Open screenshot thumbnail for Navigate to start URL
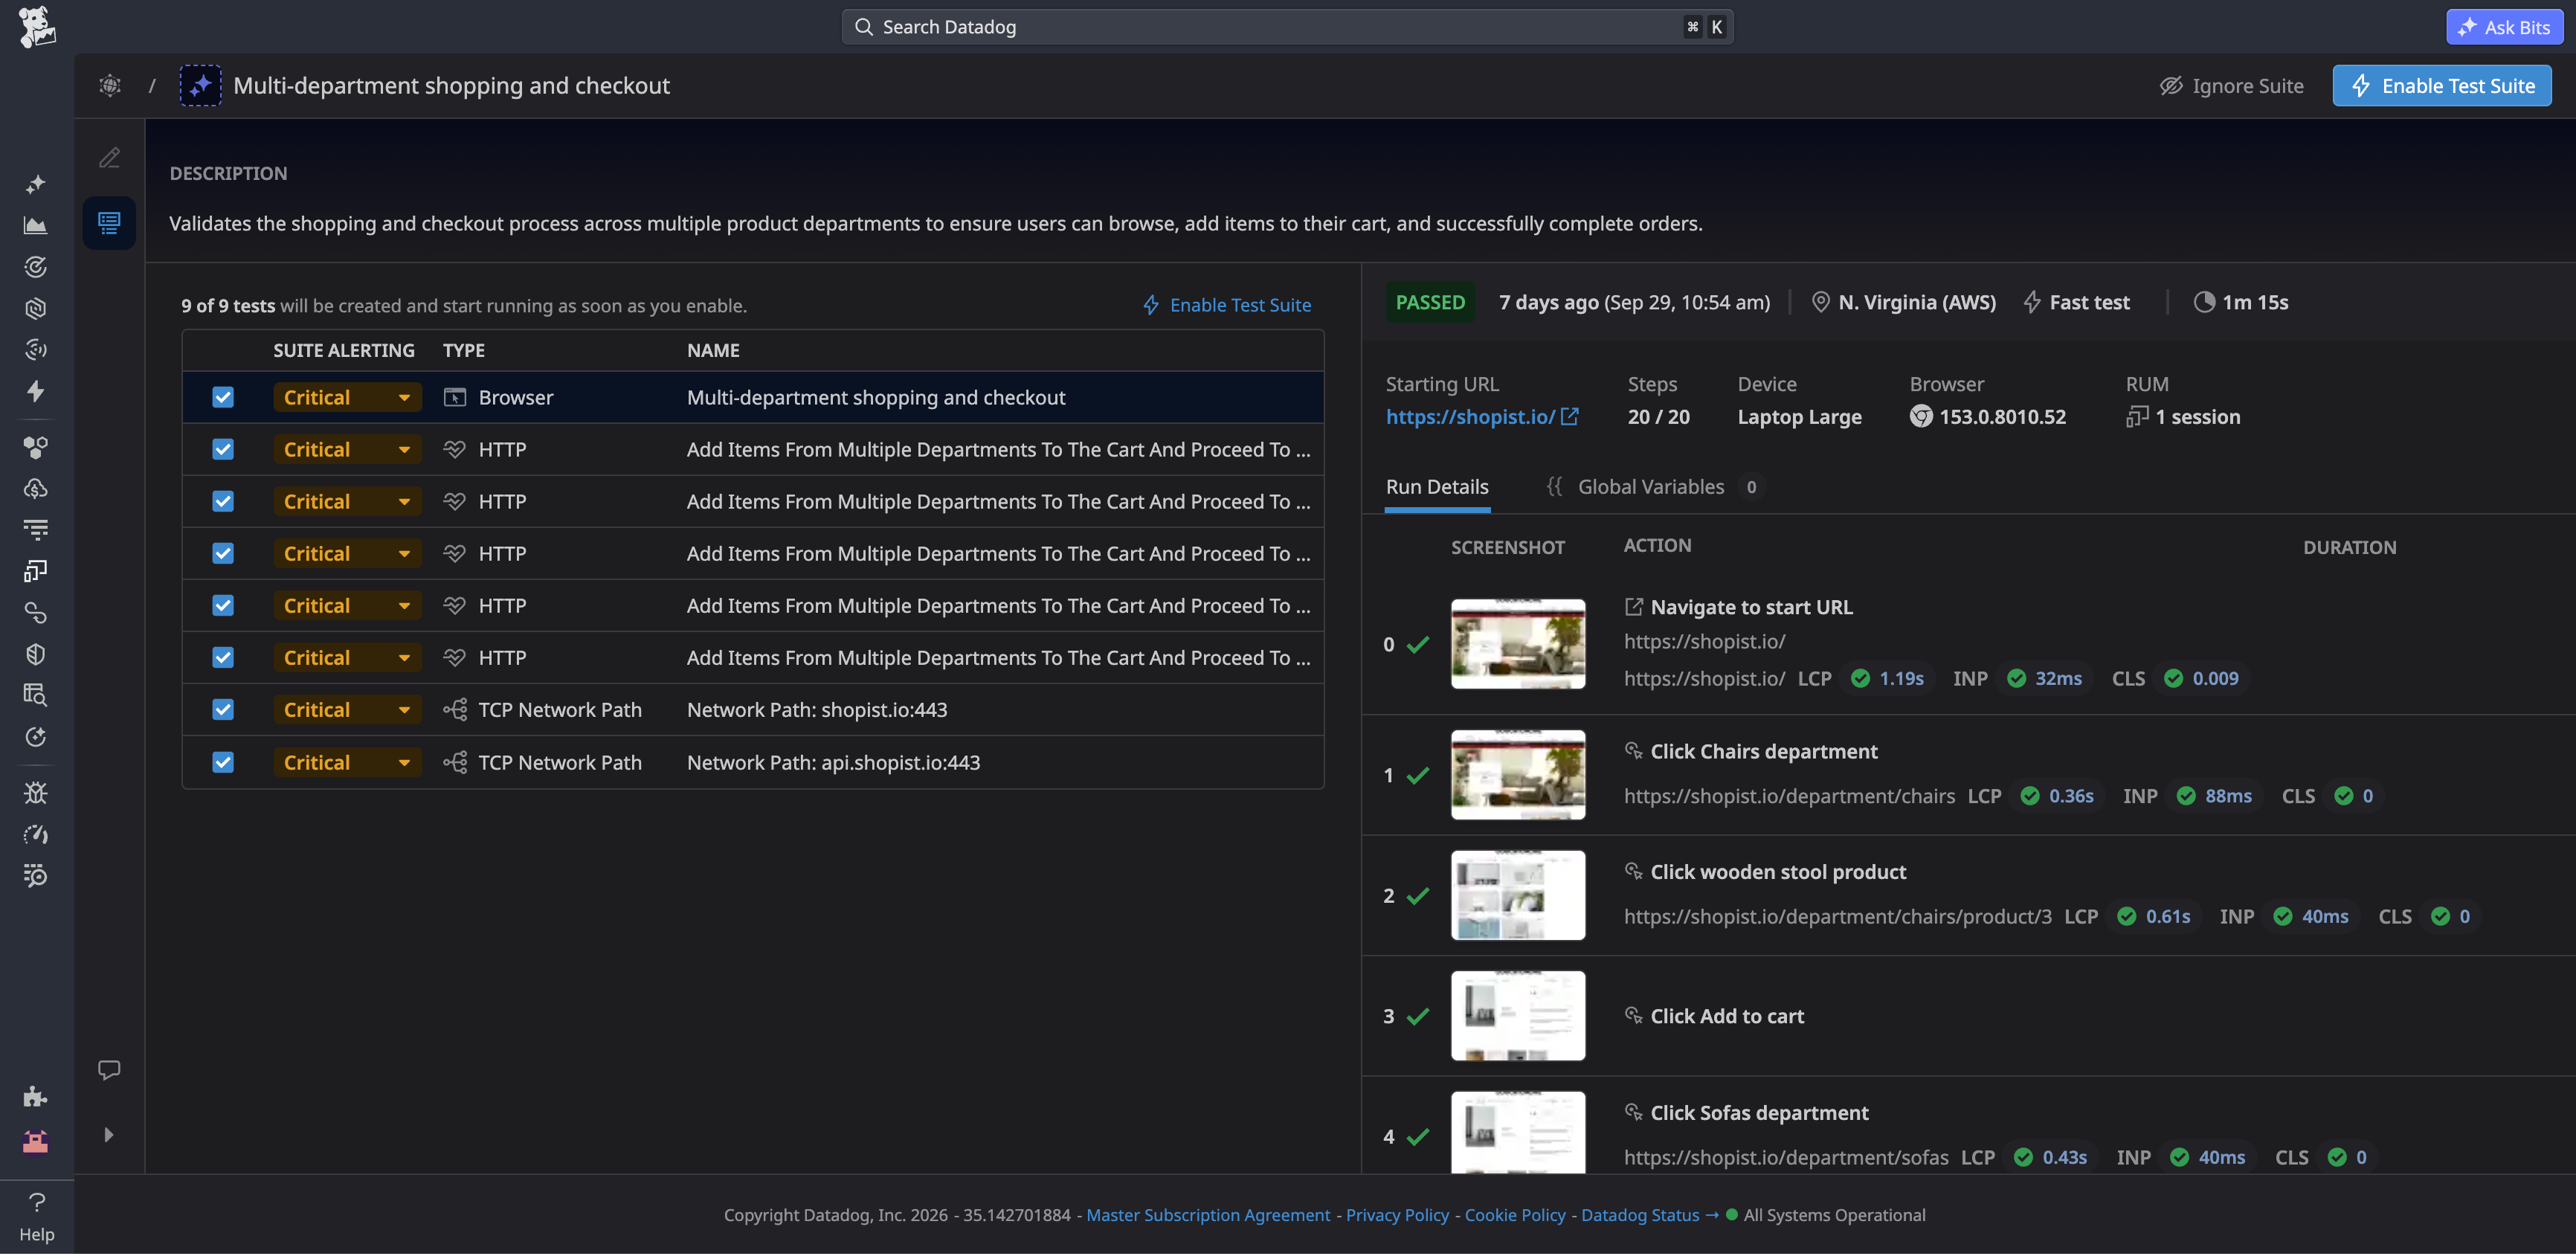This screenshot has height=1259, width=2576. click(x=1519, y=645)
